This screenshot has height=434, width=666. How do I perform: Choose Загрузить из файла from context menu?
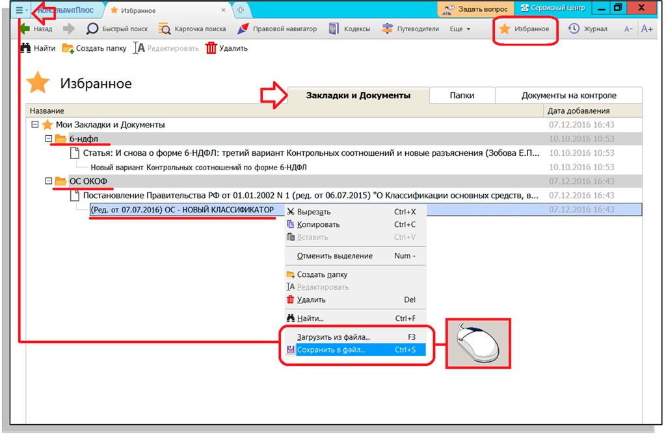click(x=355, y=337)
